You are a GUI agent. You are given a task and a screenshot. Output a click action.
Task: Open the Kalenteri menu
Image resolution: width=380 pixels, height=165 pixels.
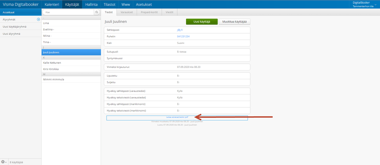(x=52, y=4)
